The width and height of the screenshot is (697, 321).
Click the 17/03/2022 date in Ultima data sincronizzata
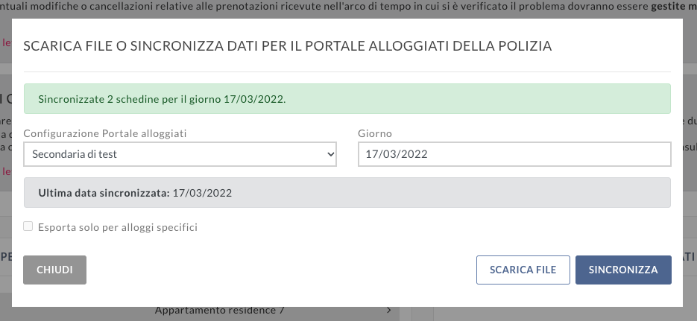point(202,193)
